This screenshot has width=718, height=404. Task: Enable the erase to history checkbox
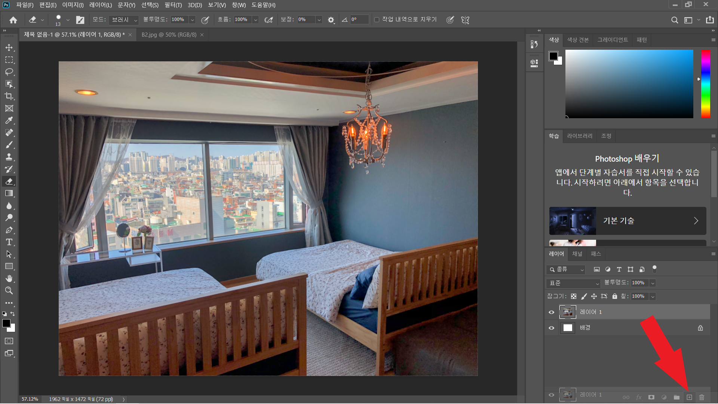point(377,19)
